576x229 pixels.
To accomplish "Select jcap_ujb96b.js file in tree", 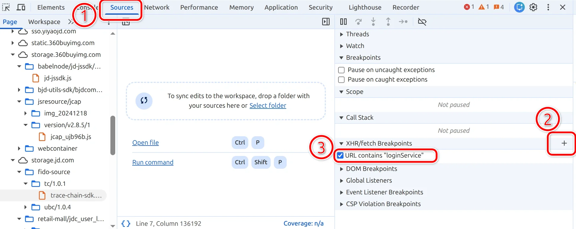I will coord(70,137).
